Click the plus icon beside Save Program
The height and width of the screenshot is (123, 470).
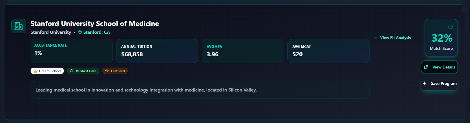click(x=425, y=83)
